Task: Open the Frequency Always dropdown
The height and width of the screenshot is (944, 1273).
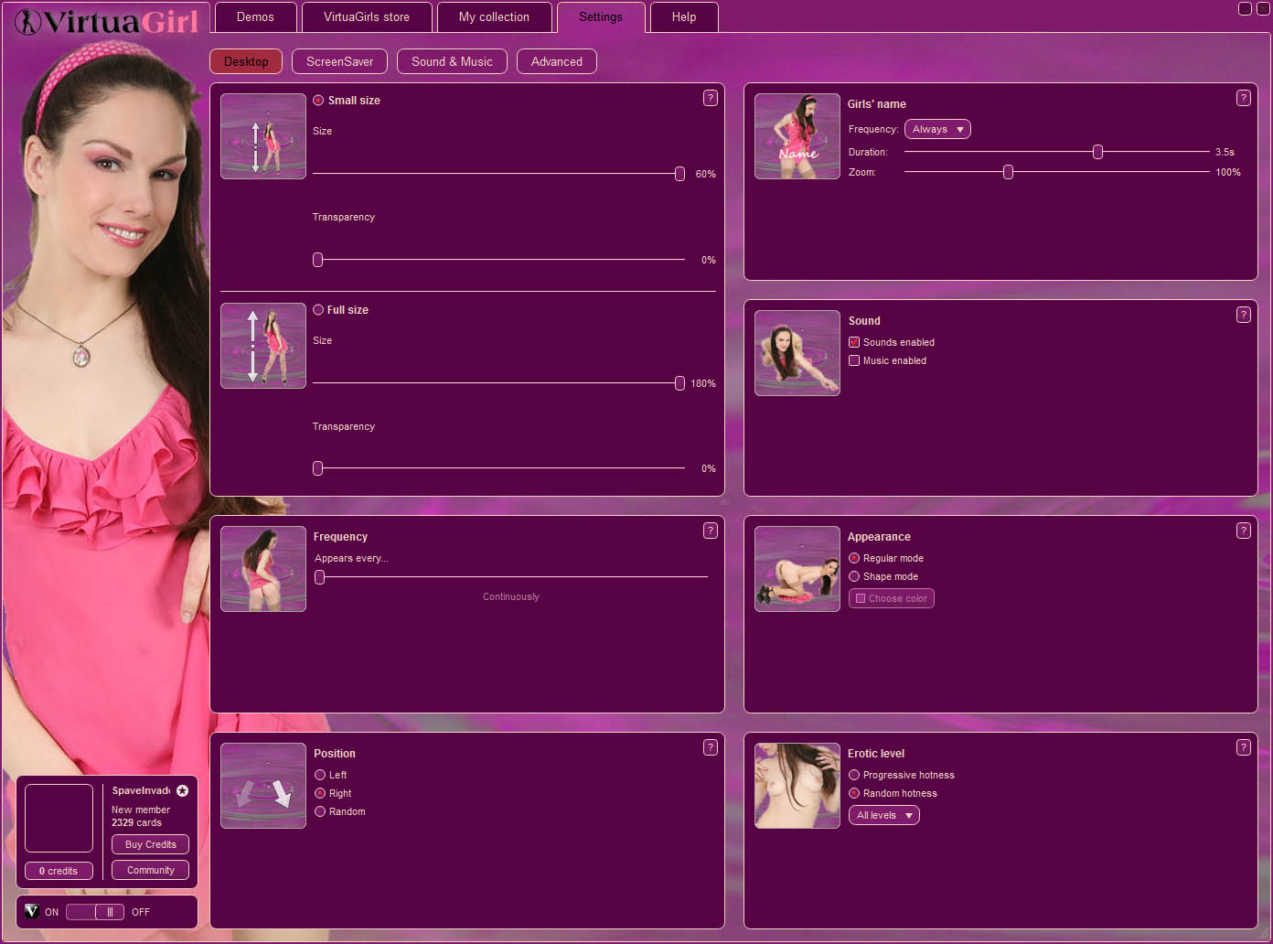Action: point(937,129)
